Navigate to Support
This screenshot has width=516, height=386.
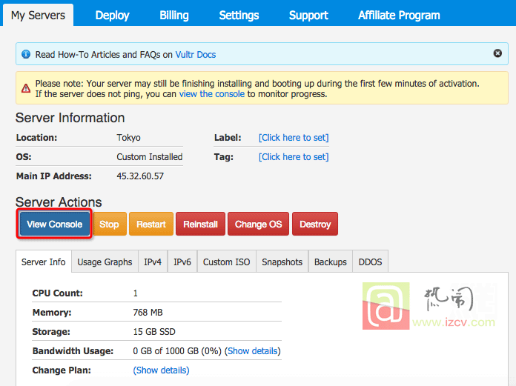(x=308, y=15)
